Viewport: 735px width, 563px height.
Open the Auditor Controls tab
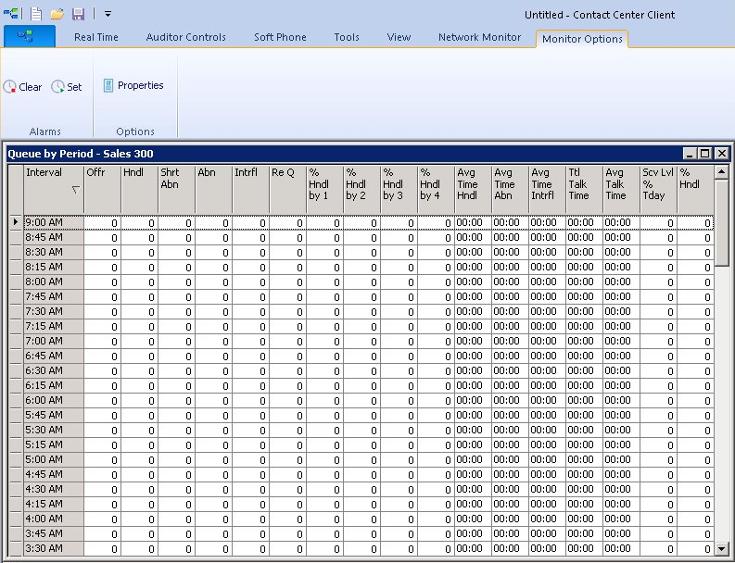[x=185, y=38]
